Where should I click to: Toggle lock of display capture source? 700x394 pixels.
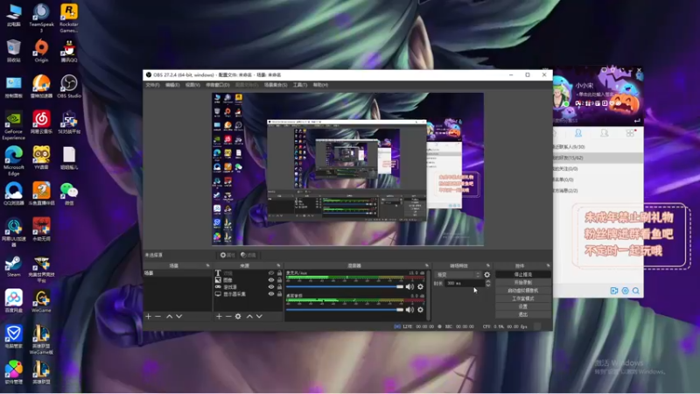pyautogui.click(x=279, y=294)
